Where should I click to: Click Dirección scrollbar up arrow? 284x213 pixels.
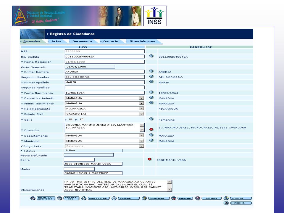142,125
